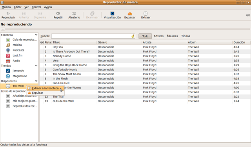251x147 pixels.
Task: Click inside the Buscar search field
Action: point(91,36)
